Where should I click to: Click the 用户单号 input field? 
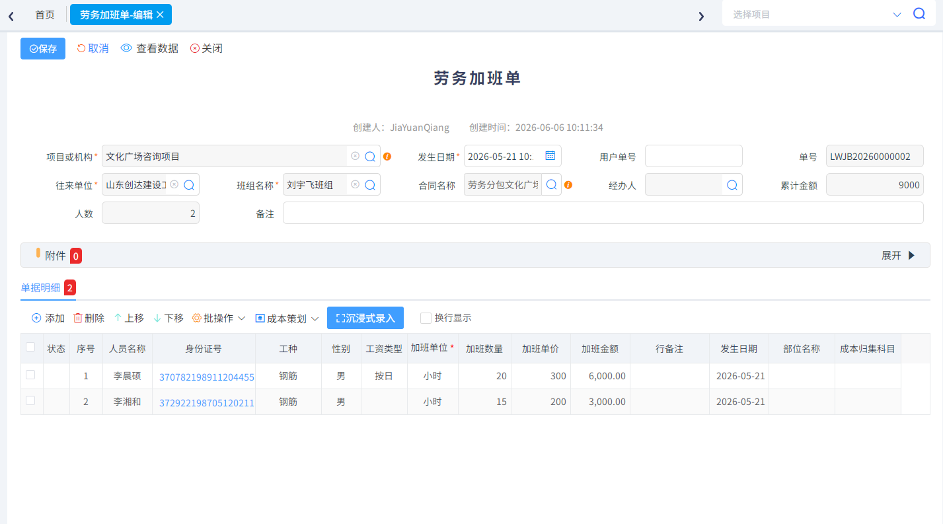point(694,156)
